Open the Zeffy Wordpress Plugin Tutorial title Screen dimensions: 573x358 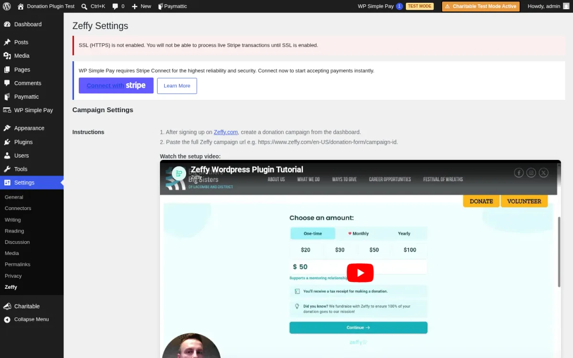[x=247, y=169]
